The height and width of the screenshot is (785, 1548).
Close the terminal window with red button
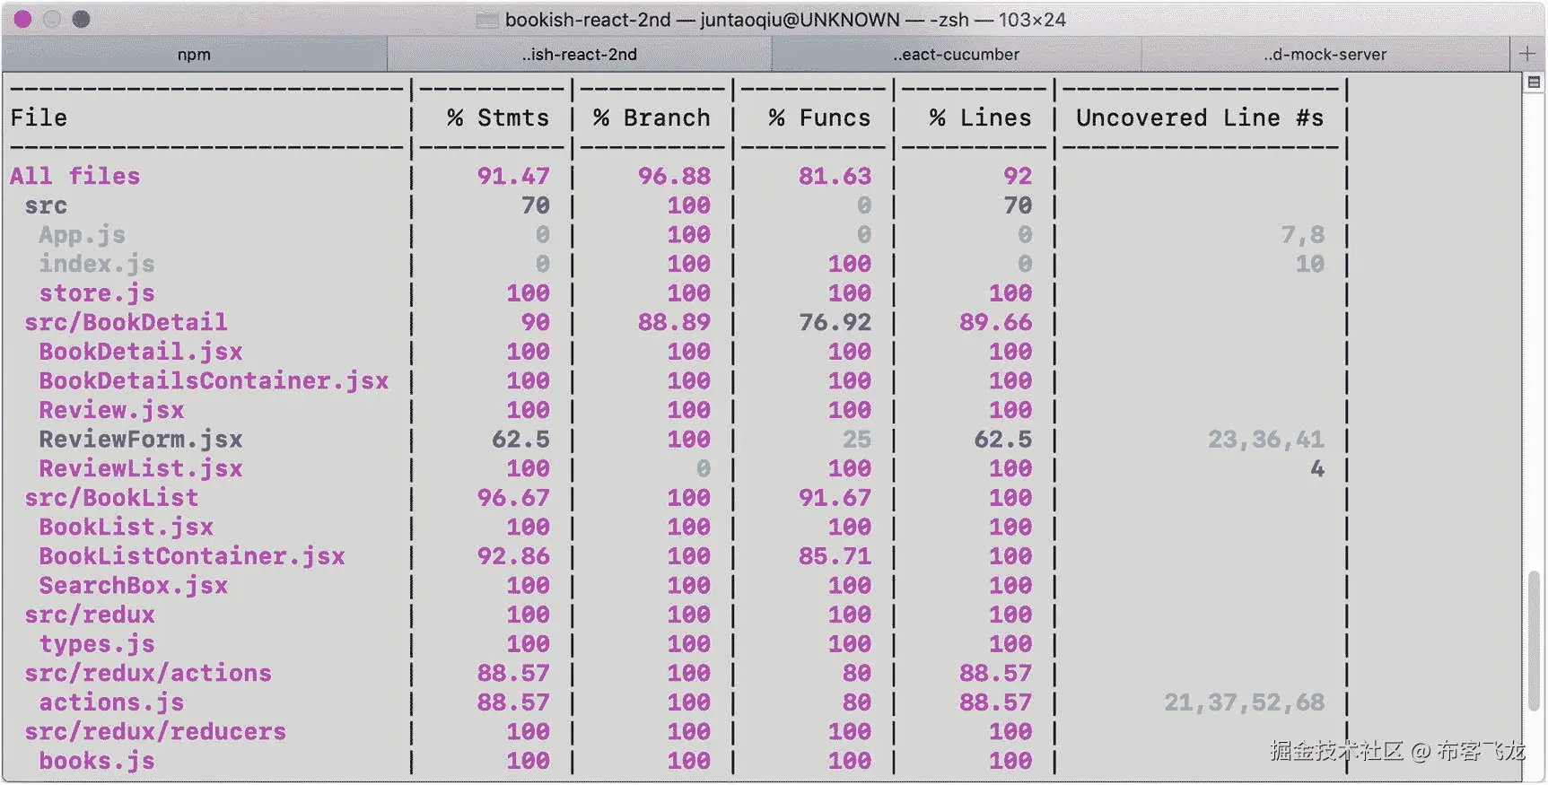click(23, 19)
